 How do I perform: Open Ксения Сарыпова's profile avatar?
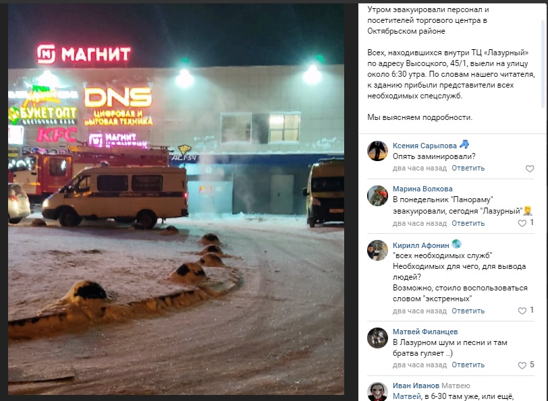(377, 151)
